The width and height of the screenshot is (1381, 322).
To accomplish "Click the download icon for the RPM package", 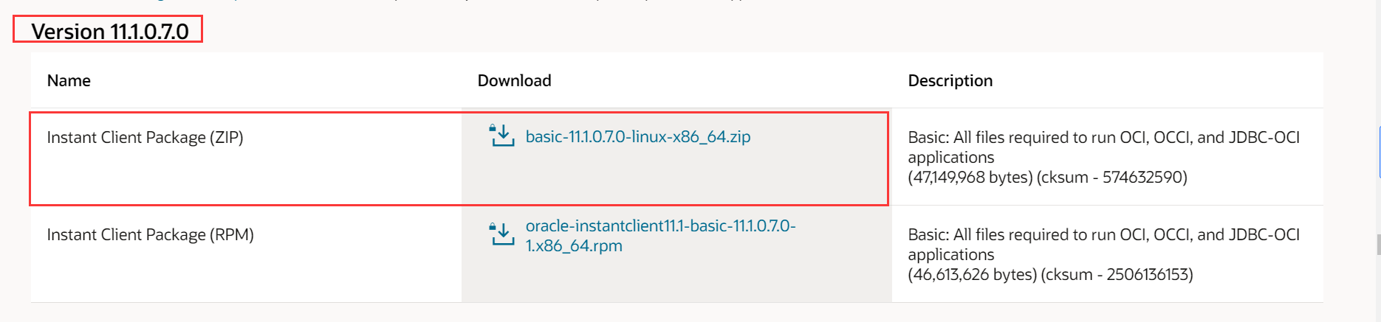I will pos(502,234).
